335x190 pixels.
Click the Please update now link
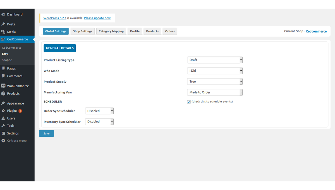tap(97, 18)
